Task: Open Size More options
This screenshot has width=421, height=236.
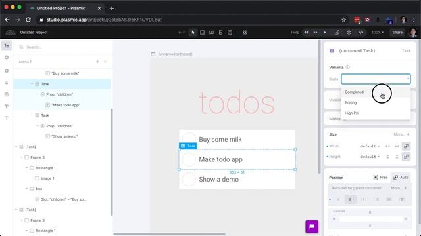Action: (401, 134)
